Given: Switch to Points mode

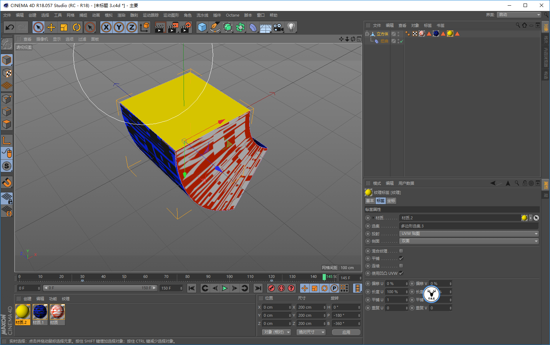Looking at the screenshot, I should [7, 99].
